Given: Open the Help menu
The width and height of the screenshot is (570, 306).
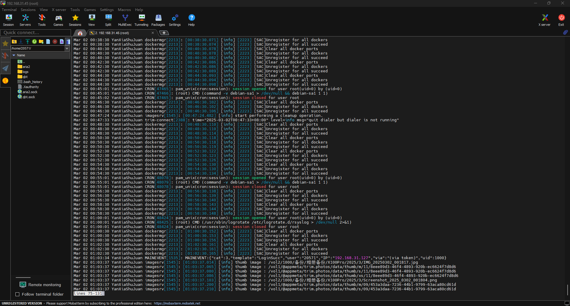Looking at the screenshot, I should tap(139, 9).
